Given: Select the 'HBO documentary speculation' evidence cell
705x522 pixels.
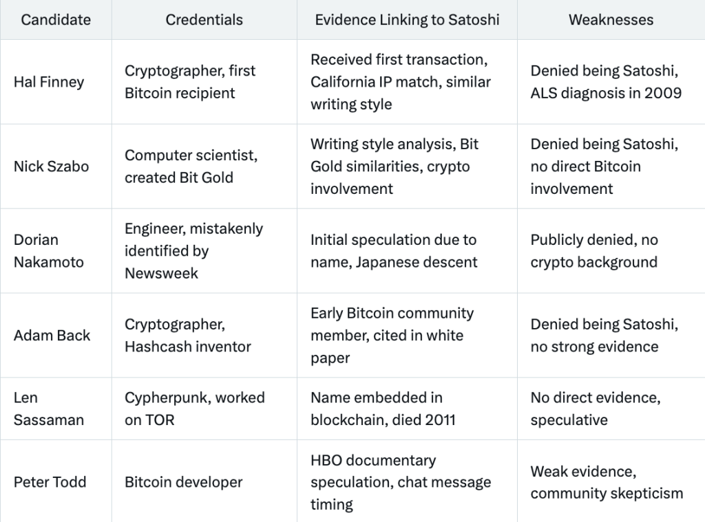Looking at the screenshot, I should [401, 482].
